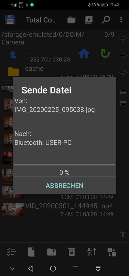Open the select files checklist icon
Screen dimensions: 129x276
[x=11, y=252]
